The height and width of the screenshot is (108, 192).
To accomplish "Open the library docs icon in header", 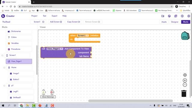I will (x=176, y=16).
